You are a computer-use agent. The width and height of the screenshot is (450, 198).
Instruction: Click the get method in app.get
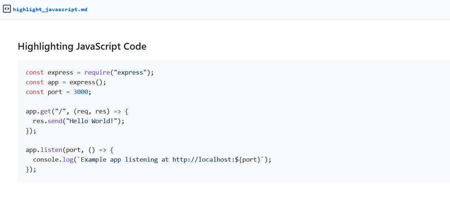46,111
